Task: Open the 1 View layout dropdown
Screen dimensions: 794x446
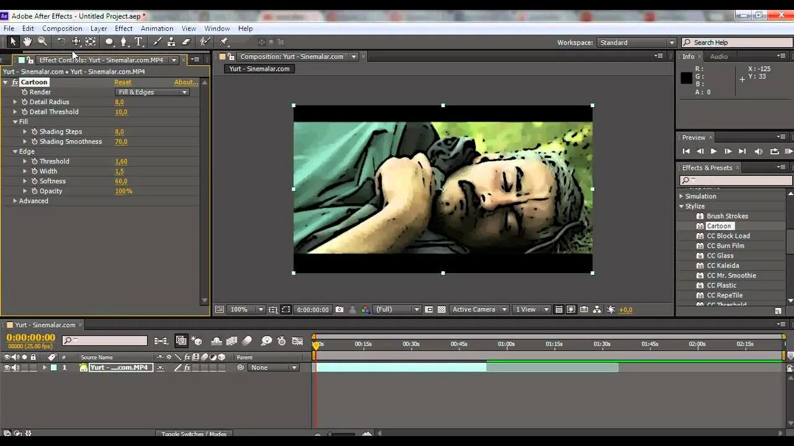Action: 532,310
